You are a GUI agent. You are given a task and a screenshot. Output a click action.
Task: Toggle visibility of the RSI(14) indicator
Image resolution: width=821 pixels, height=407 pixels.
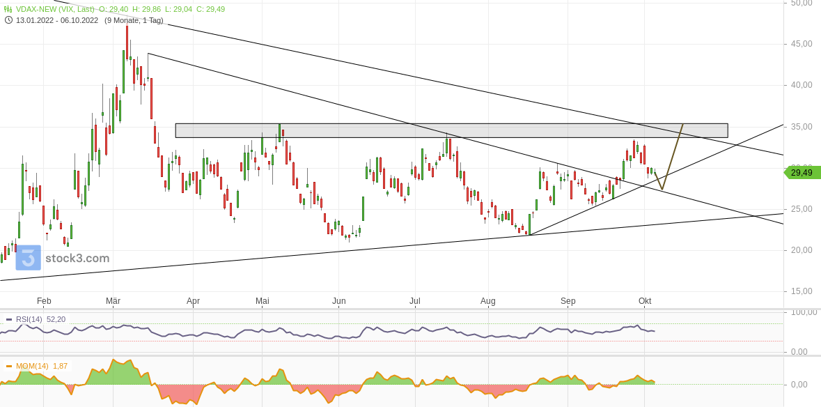[9, 319]
